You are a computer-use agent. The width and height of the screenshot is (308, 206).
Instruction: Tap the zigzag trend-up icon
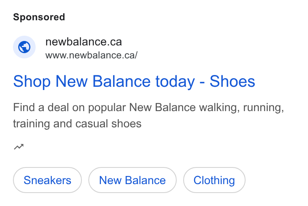pyautogui.click(x=19, y=147)
